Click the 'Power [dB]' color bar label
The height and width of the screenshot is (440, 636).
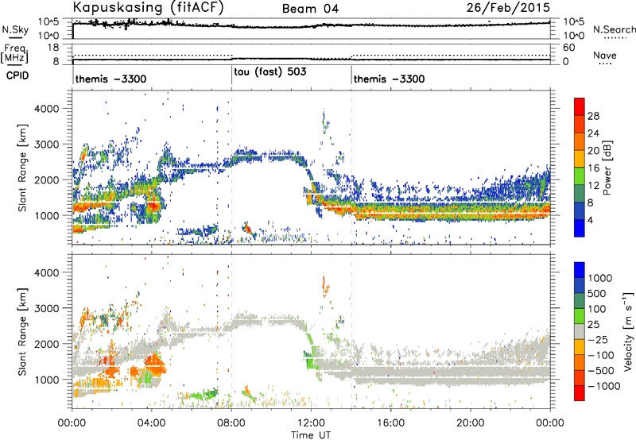pyautogui.click(x=607, y=168)
